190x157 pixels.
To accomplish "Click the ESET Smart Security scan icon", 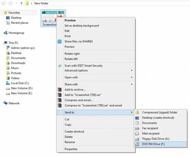I will pyautogui.click(x=60, y=66).
